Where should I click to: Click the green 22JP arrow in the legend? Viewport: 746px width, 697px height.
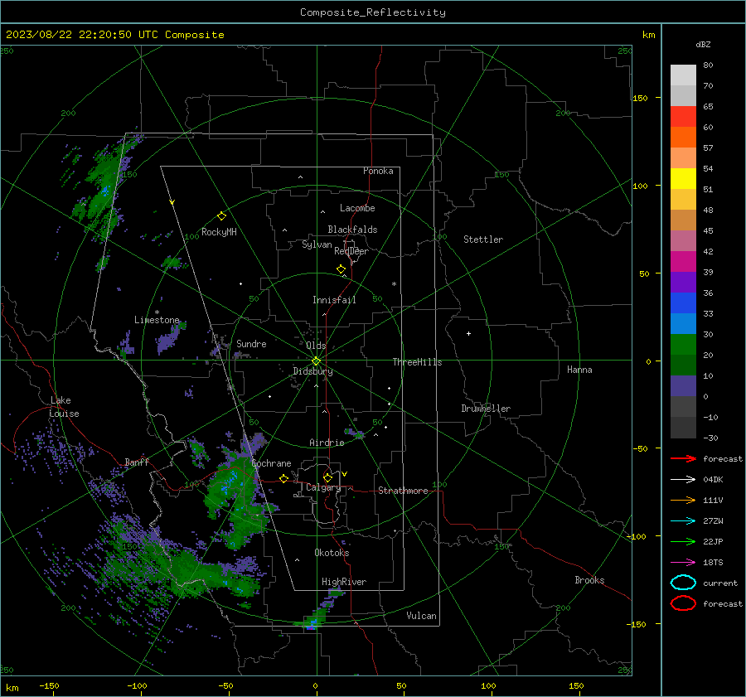(683, 541)
